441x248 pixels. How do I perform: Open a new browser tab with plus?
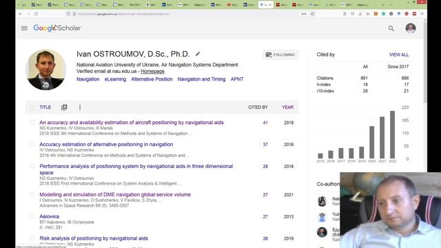382,5
